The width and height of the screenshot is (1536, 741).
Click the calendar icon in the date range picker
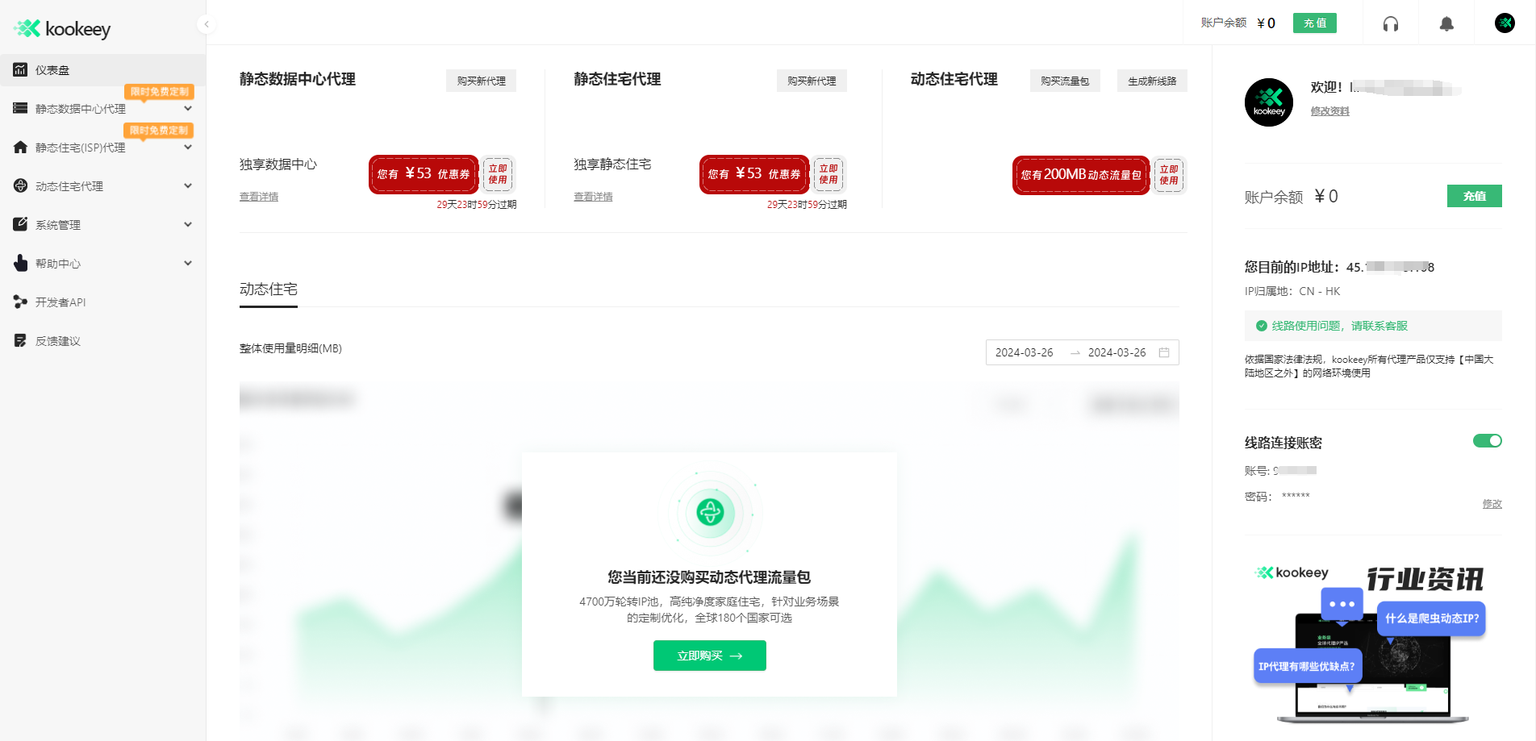coord(1164,352)
